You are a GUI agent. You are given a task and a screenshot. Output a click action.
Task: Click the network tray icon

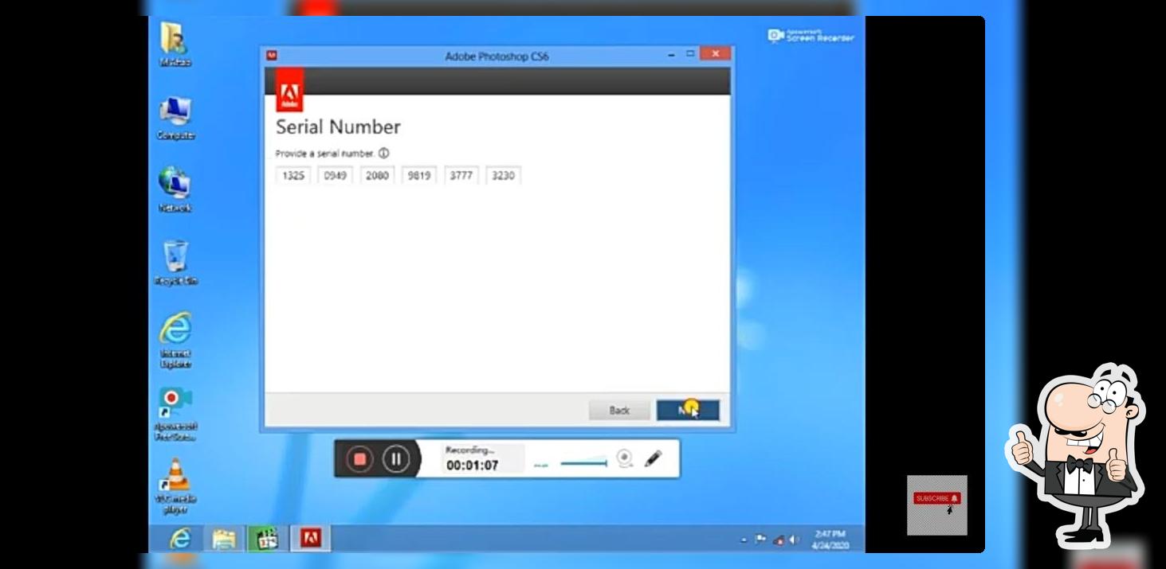778,540
